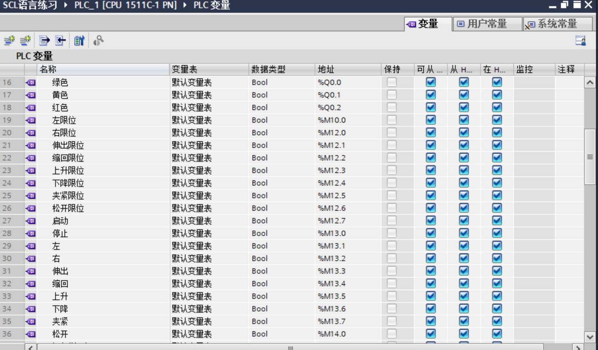
Task: Click the Bool data type for 上升限位
Action: point(260,170)
